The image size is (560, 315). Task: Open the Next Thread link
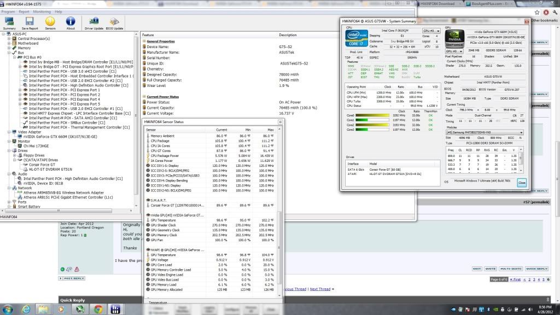pos(320,289)
